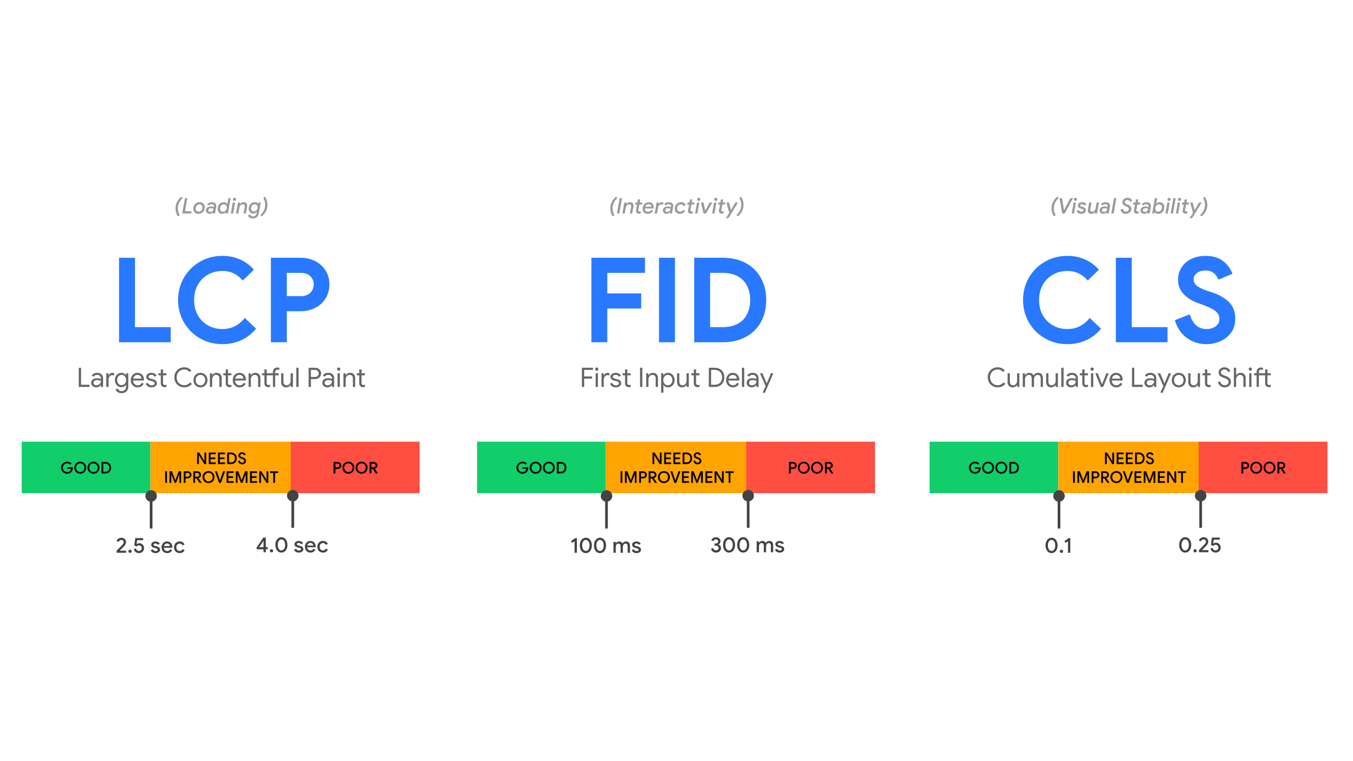The width and height of the screenshot is (1353, 761).
Task: Click the 100 ms threshold marker pin
Action: [606, 496]
